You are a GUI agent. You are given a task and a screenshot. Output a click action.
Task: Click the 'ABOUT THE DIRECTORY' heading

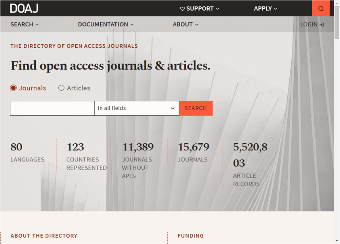(44, 236)
